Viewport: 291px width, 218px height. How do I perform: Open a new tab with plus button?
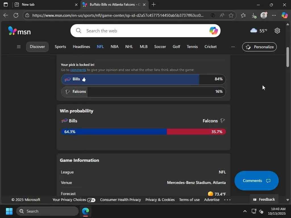click(x=153, y=5)
